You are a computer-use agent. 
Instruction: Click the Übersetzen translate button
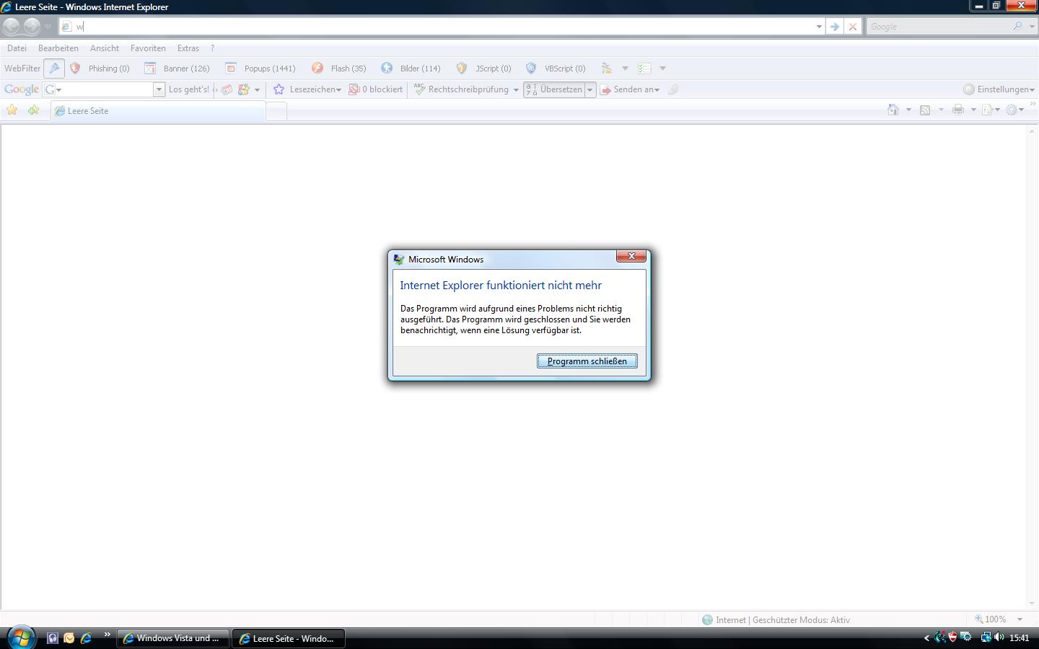tap(553, 89)
